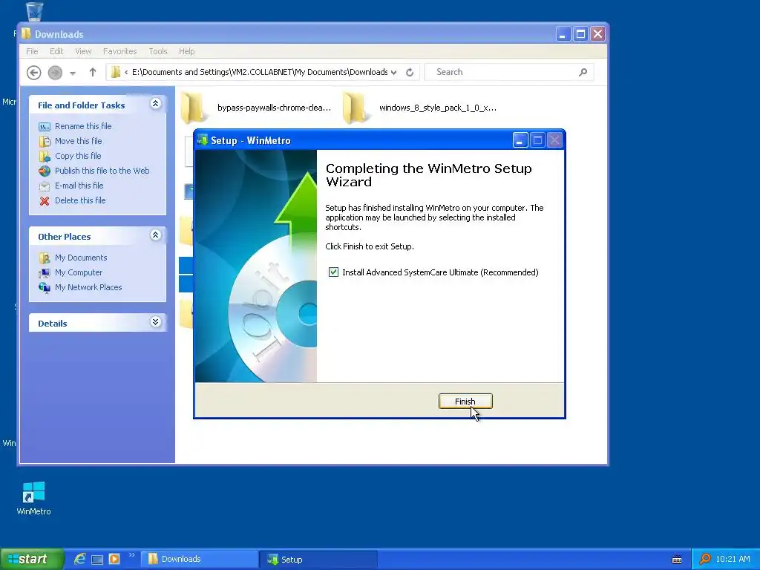Screen dimensions: 760x570
Task: Expand quick launch overflow chevron
Action: [x=131, y=555]
